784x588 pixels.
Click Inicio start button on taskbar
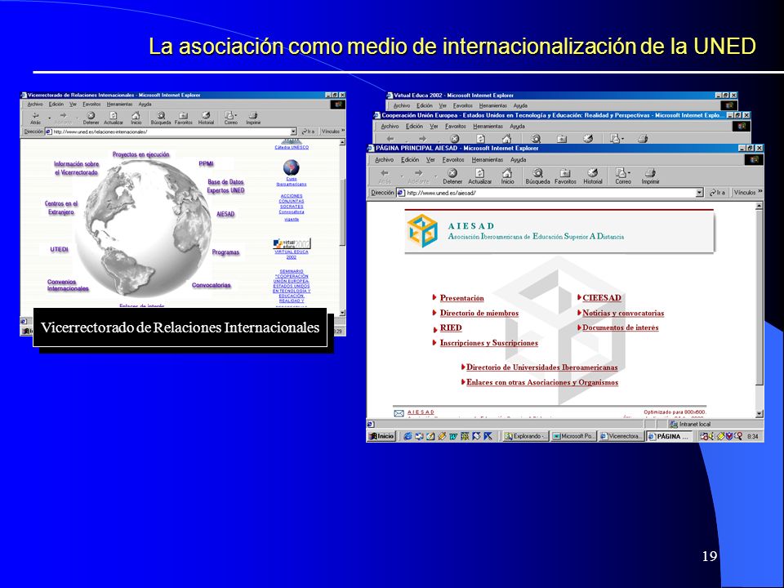coord(381,436)
